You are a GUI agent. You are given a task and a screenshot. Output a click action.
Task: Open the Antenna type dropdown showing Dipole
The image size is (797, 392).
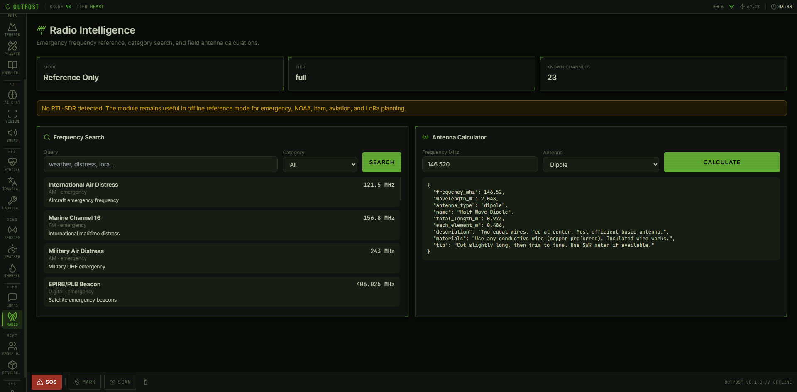[x=601, y=165]
